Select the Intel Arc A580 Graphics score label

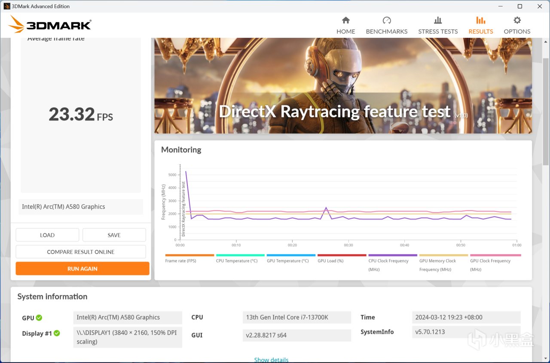tap(81, 207)
